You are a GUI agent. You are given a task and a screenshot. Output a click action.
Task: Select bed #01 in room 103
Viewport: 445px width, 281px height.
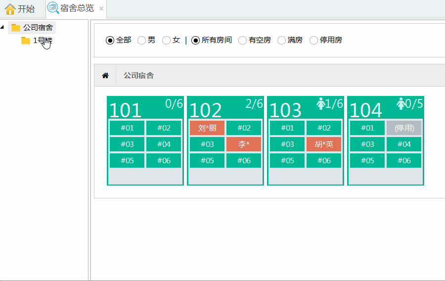point(287,128)
